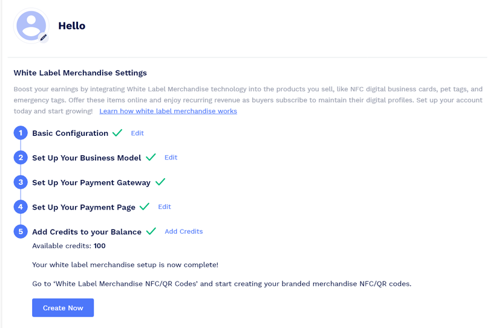Select 'Set Up Your Business Model' step title
This screenshot has height=328, width=496.
coord(86,158)
